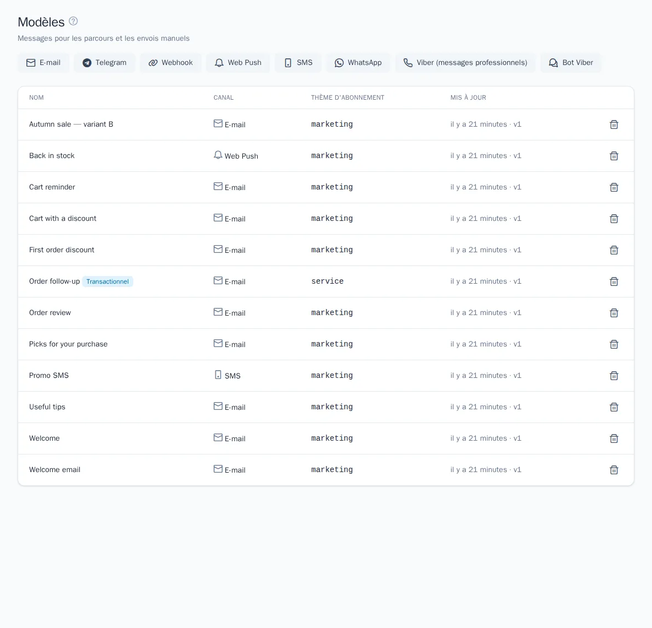Create a WhatsApp template

[358, 63]
